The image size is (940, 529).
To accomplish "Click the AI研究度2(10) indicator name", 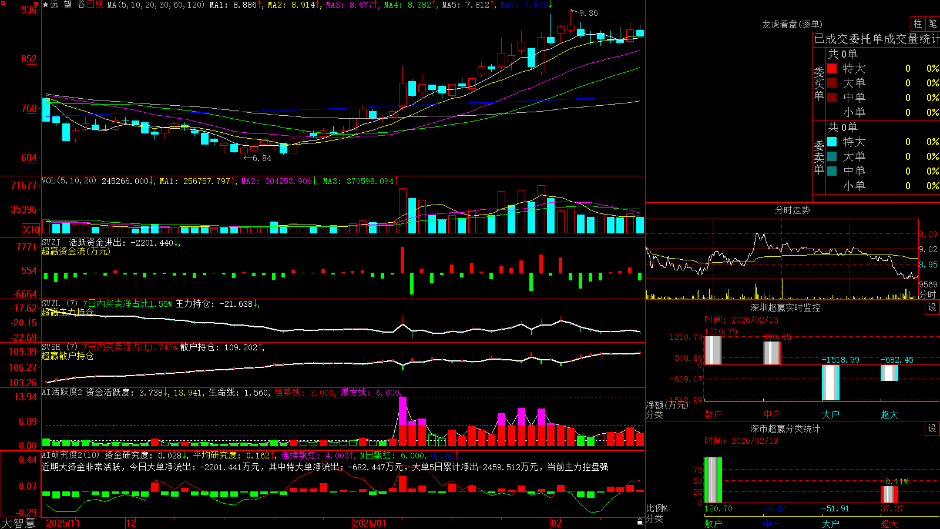I will click(x=70, y=456).
